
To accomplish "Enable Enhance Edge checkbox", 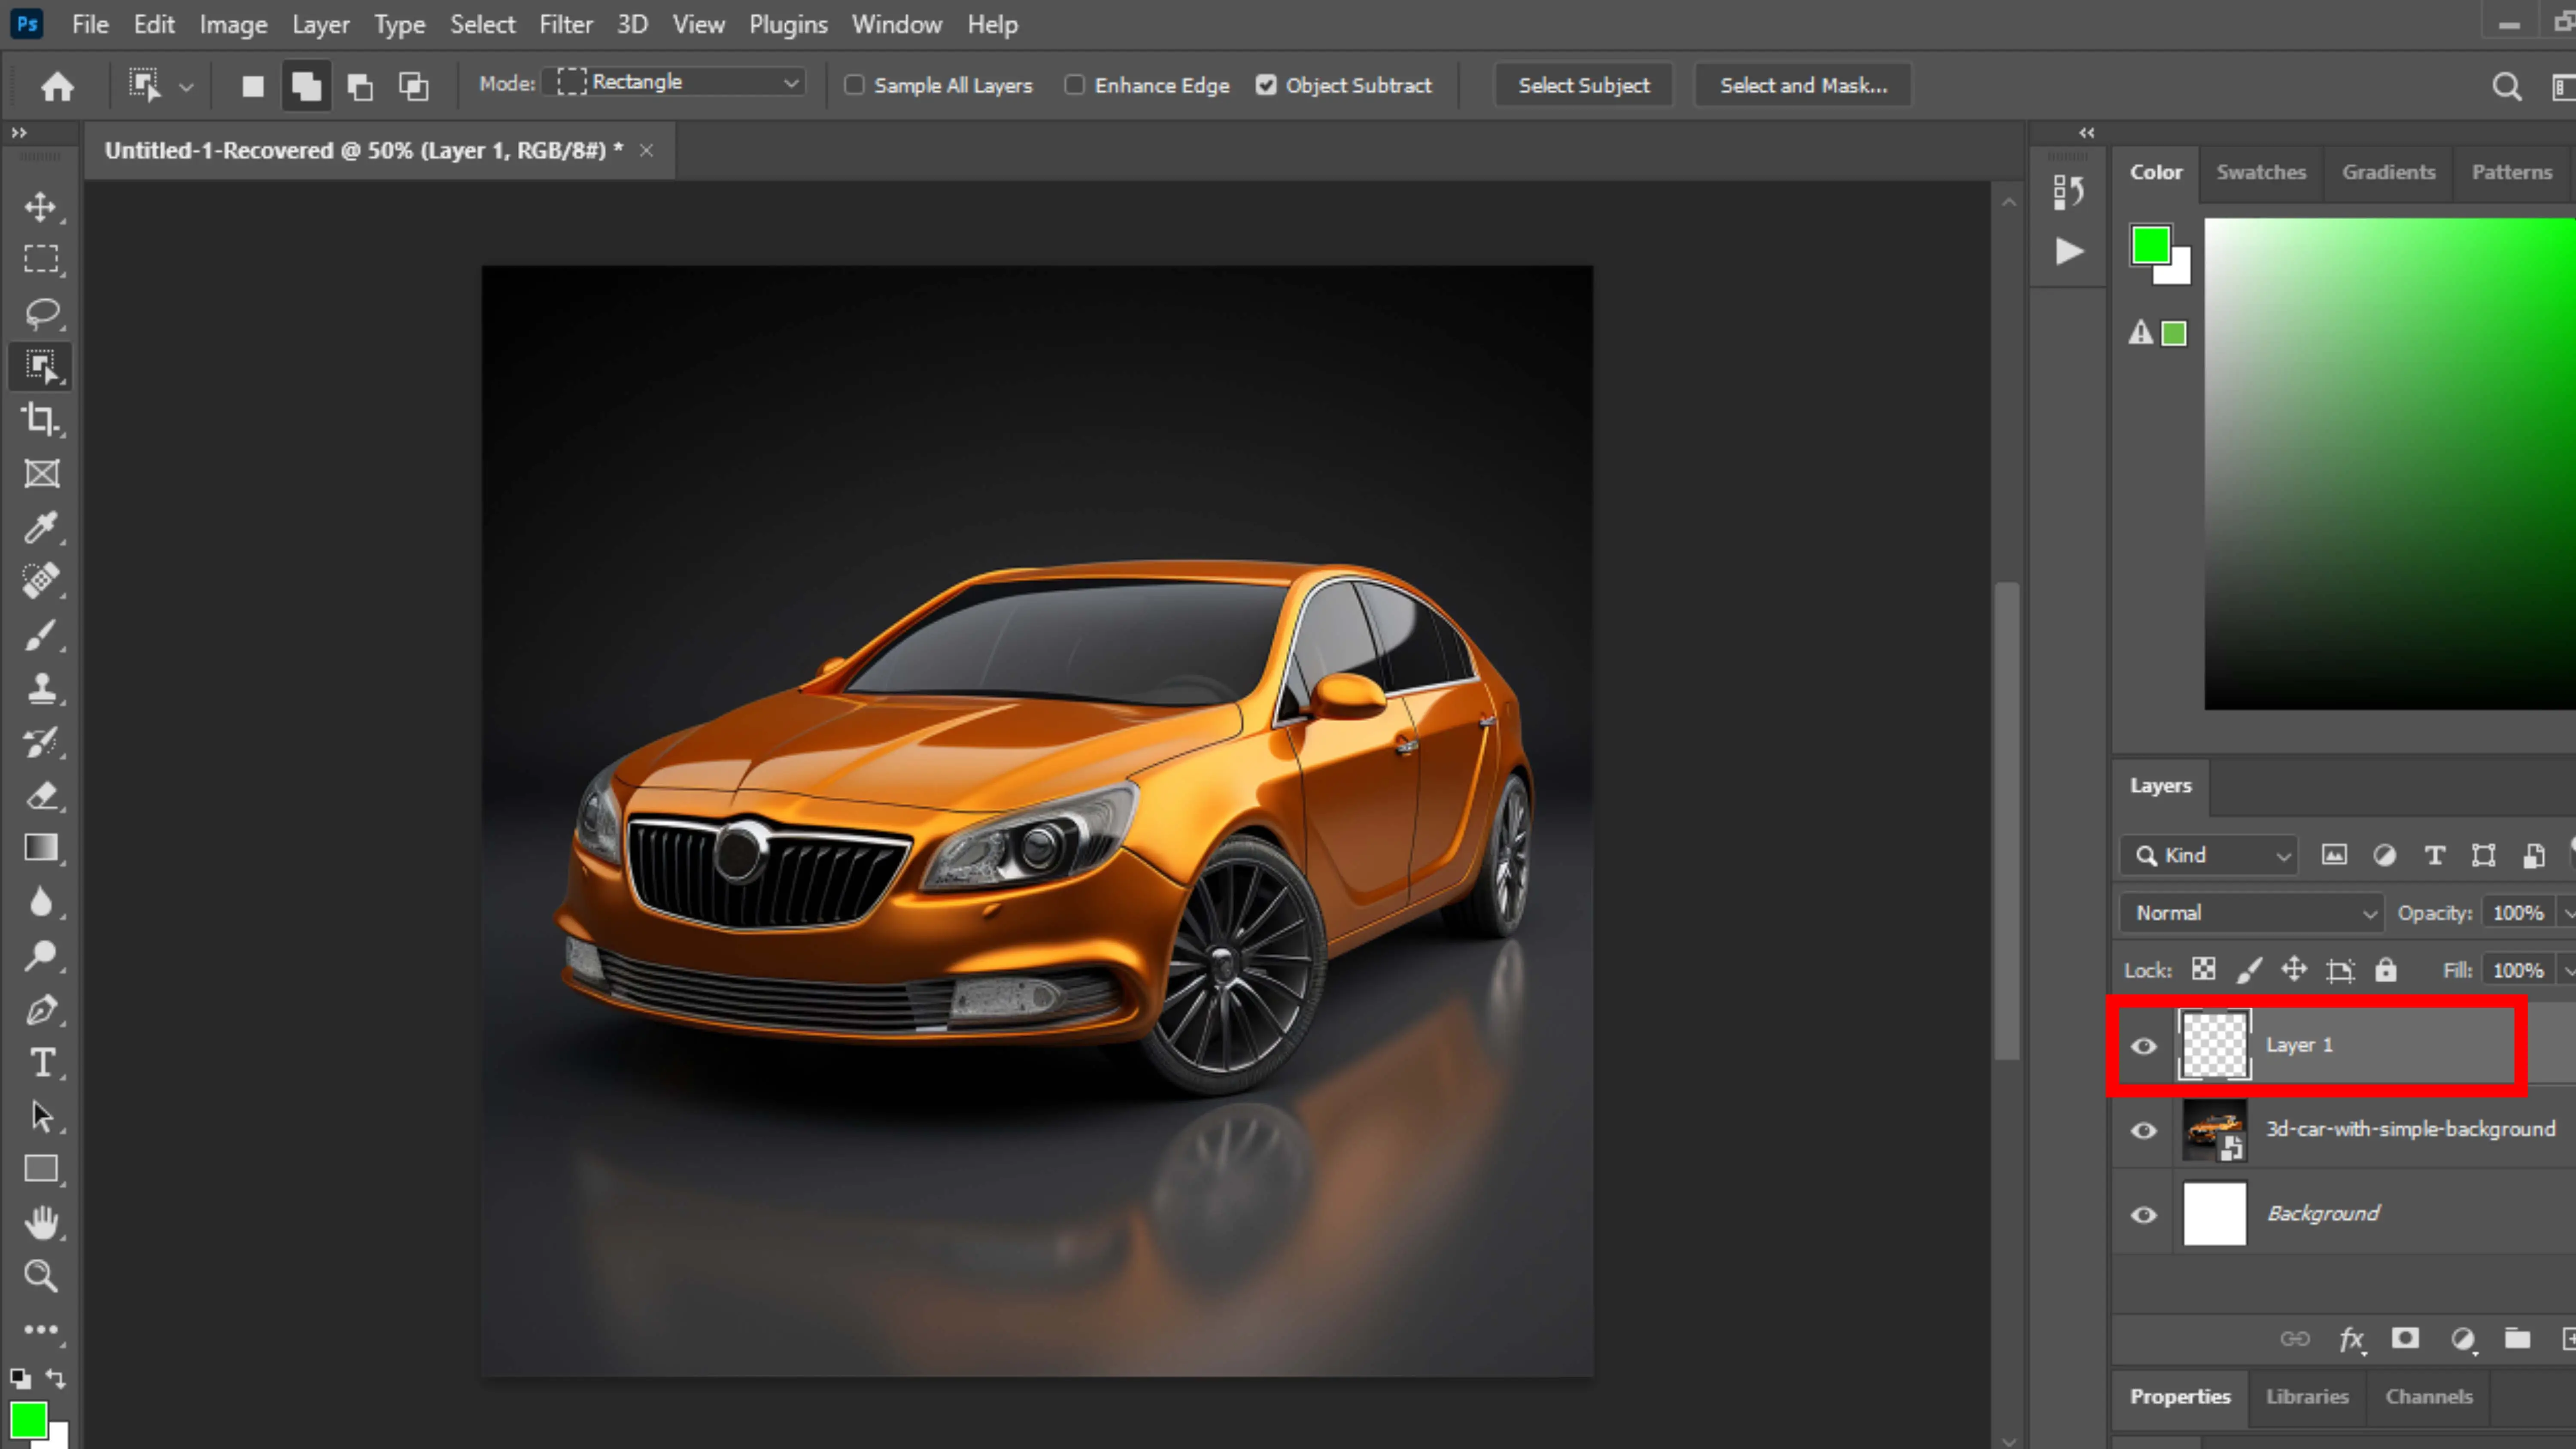I will [1074, 85].
